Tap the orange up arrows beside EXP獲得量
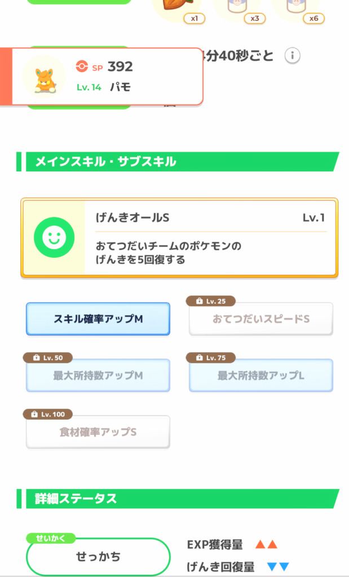 [x=266, y=544]
